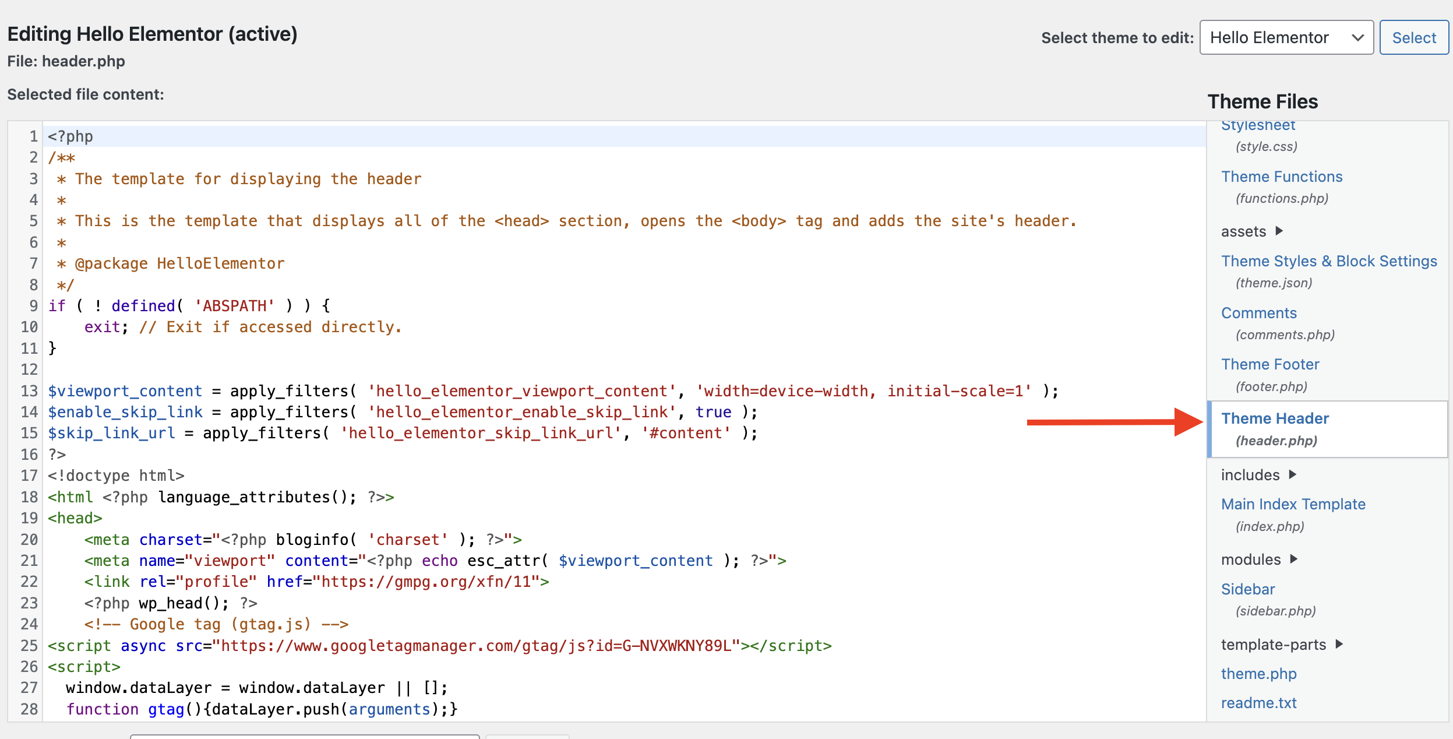Screen dimensions: 1453x739
Task: Open the Stylesheet file link
Action: pyautogui.click(x=1258, y=125)
